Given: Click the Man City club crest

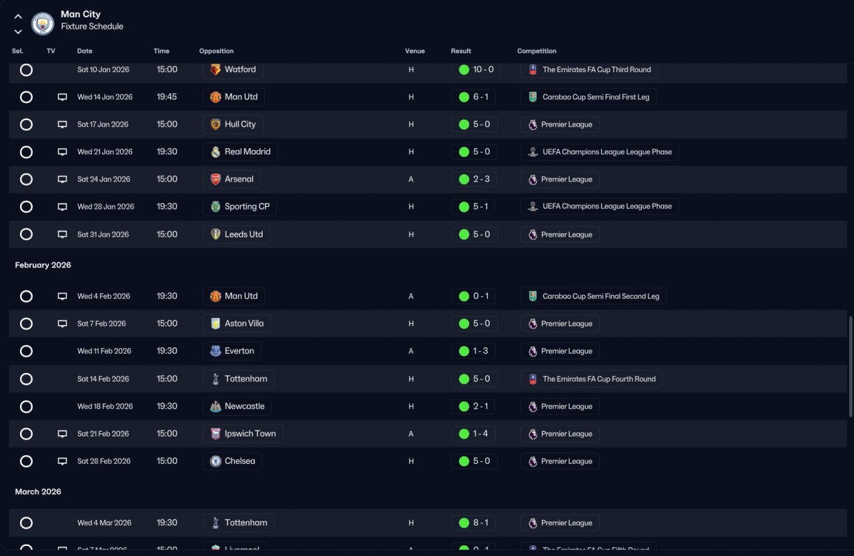Looking at the screenshot, I should 43,24.
